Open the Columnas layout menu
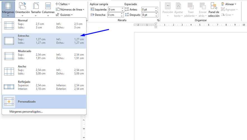Image resolution: width=247 pixels, height=140 pixels. (x=48, y=9)
